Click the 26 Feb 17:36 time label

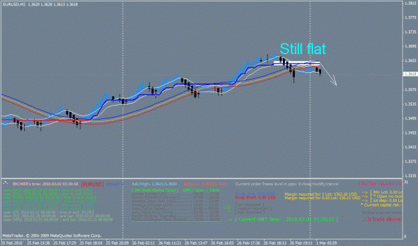point(249,243)
